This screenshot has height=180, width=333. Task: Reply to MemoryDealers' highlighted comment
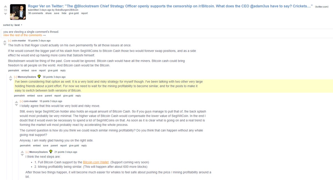[x=78, y=96]
